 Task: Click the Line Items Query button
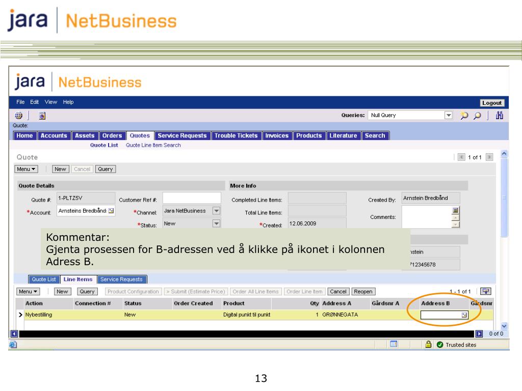coord(87,291)
